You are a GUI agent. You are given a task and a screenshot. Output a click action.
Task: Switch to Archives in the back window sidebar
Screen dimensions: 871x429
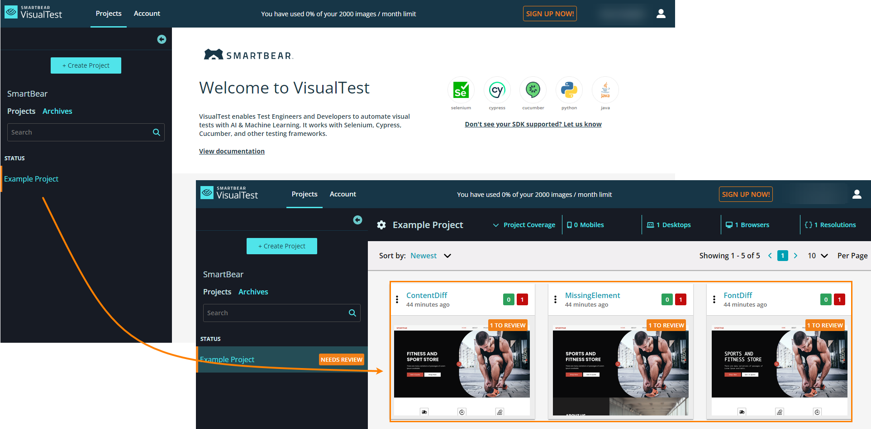[57, 111]
